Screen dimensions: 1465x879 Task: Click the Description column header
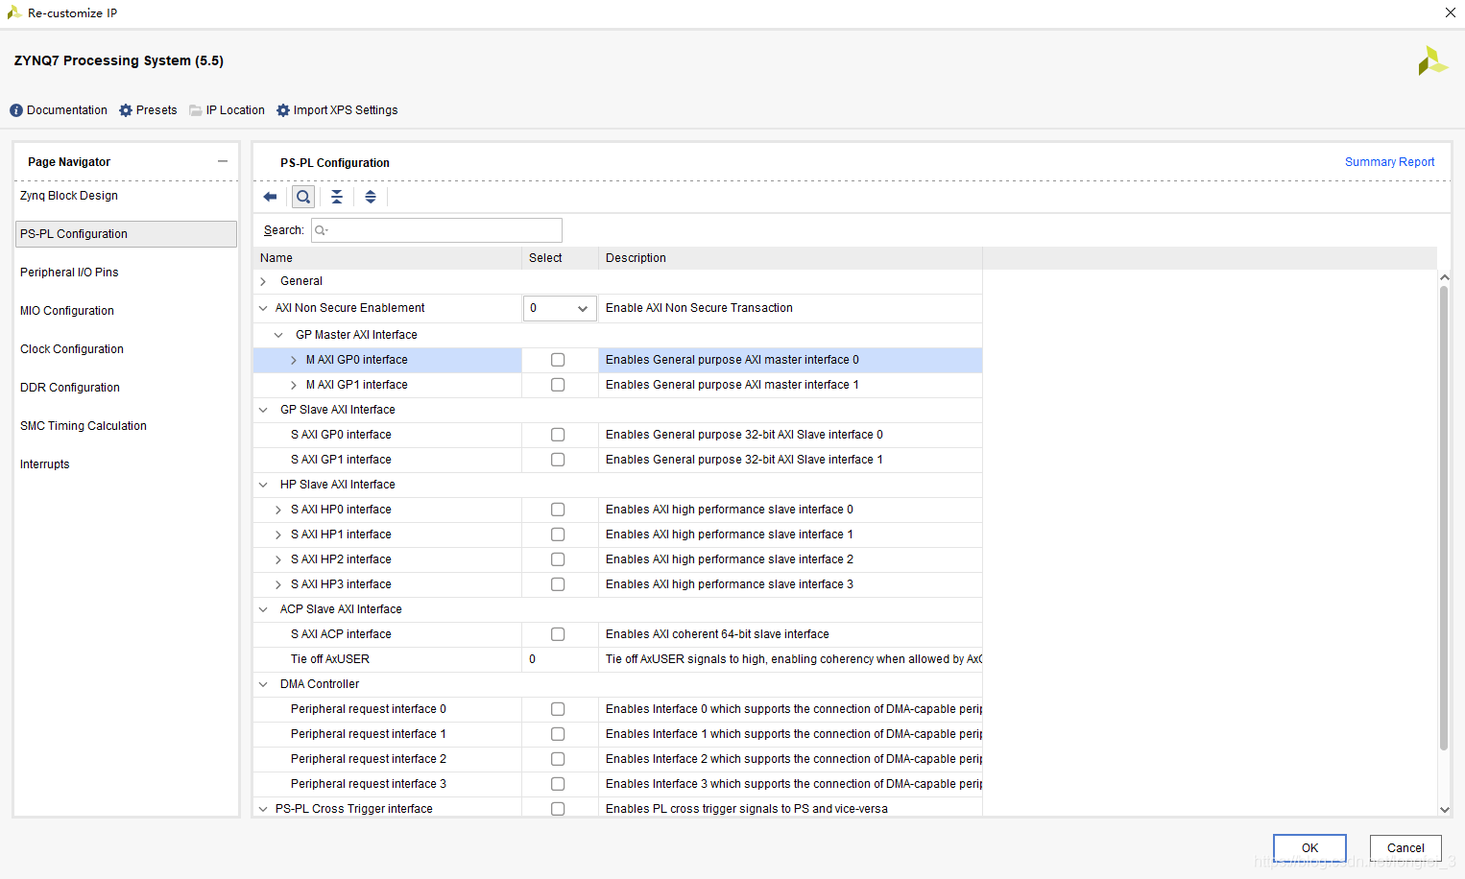coord(790,258)
